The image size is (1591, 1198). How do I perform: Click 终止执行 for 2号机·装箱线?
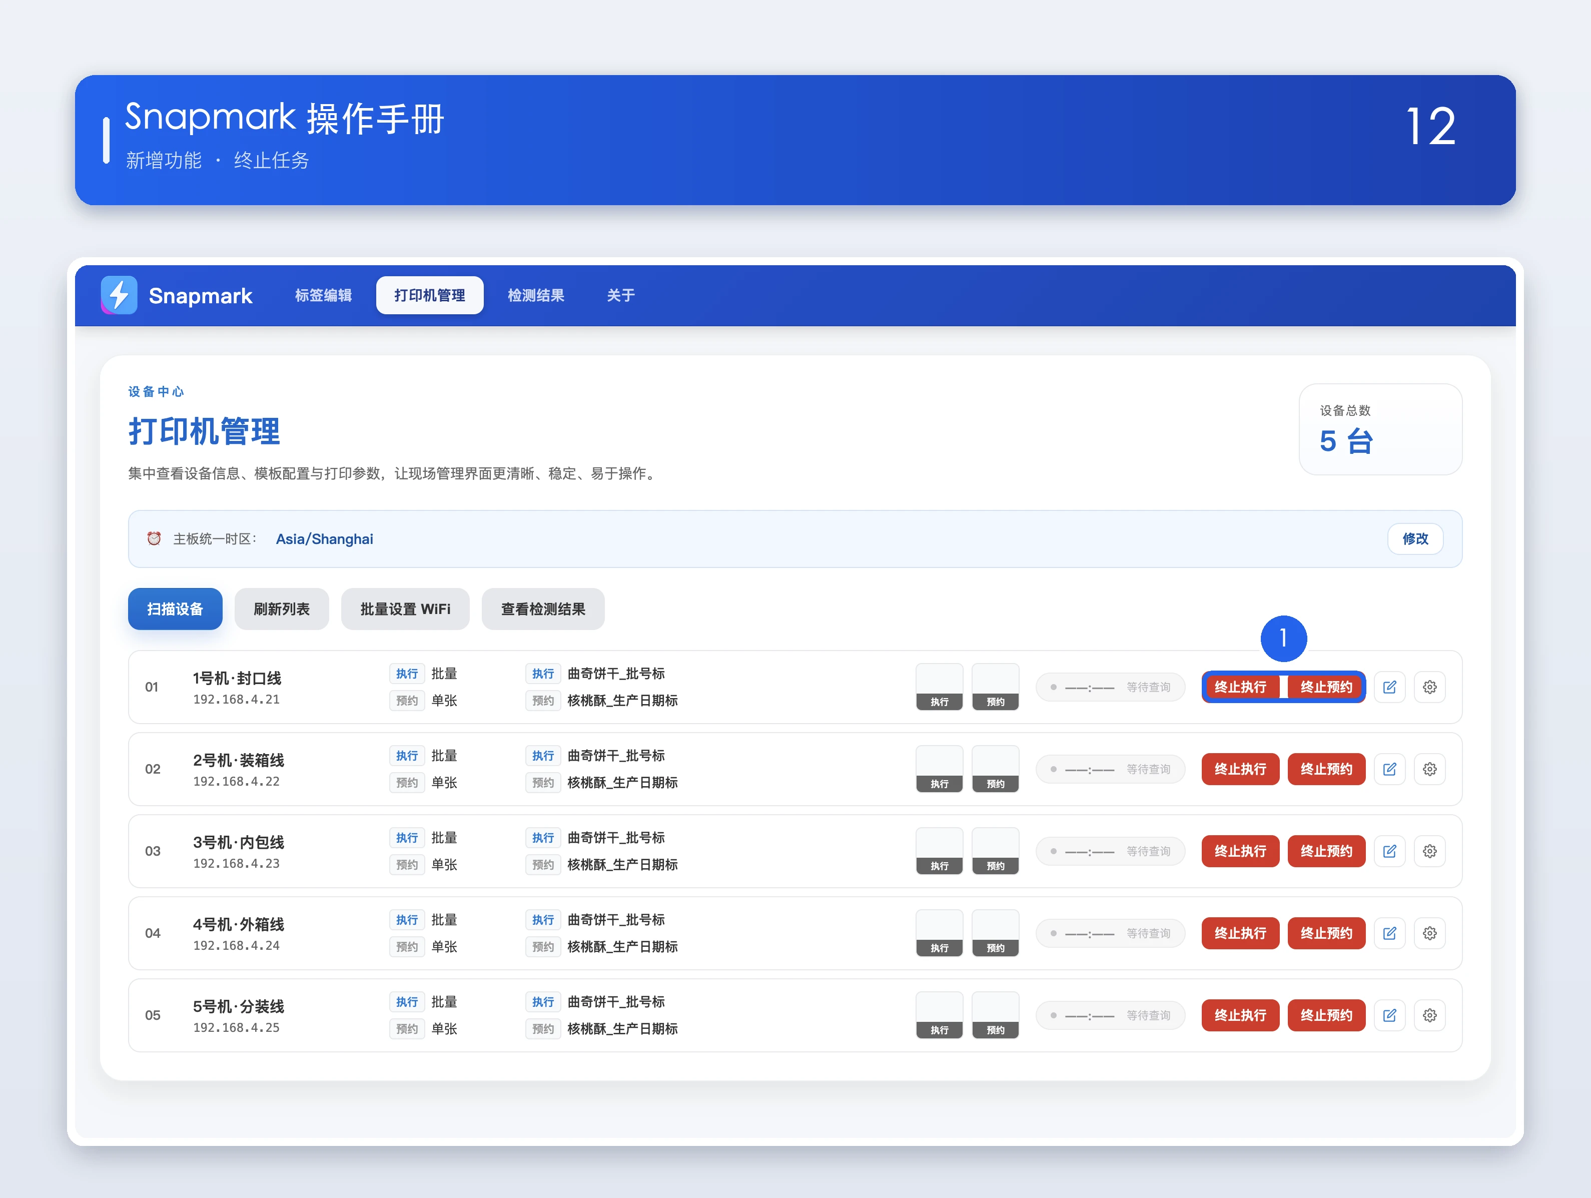pyautogui.click(x=1240, y=769)
